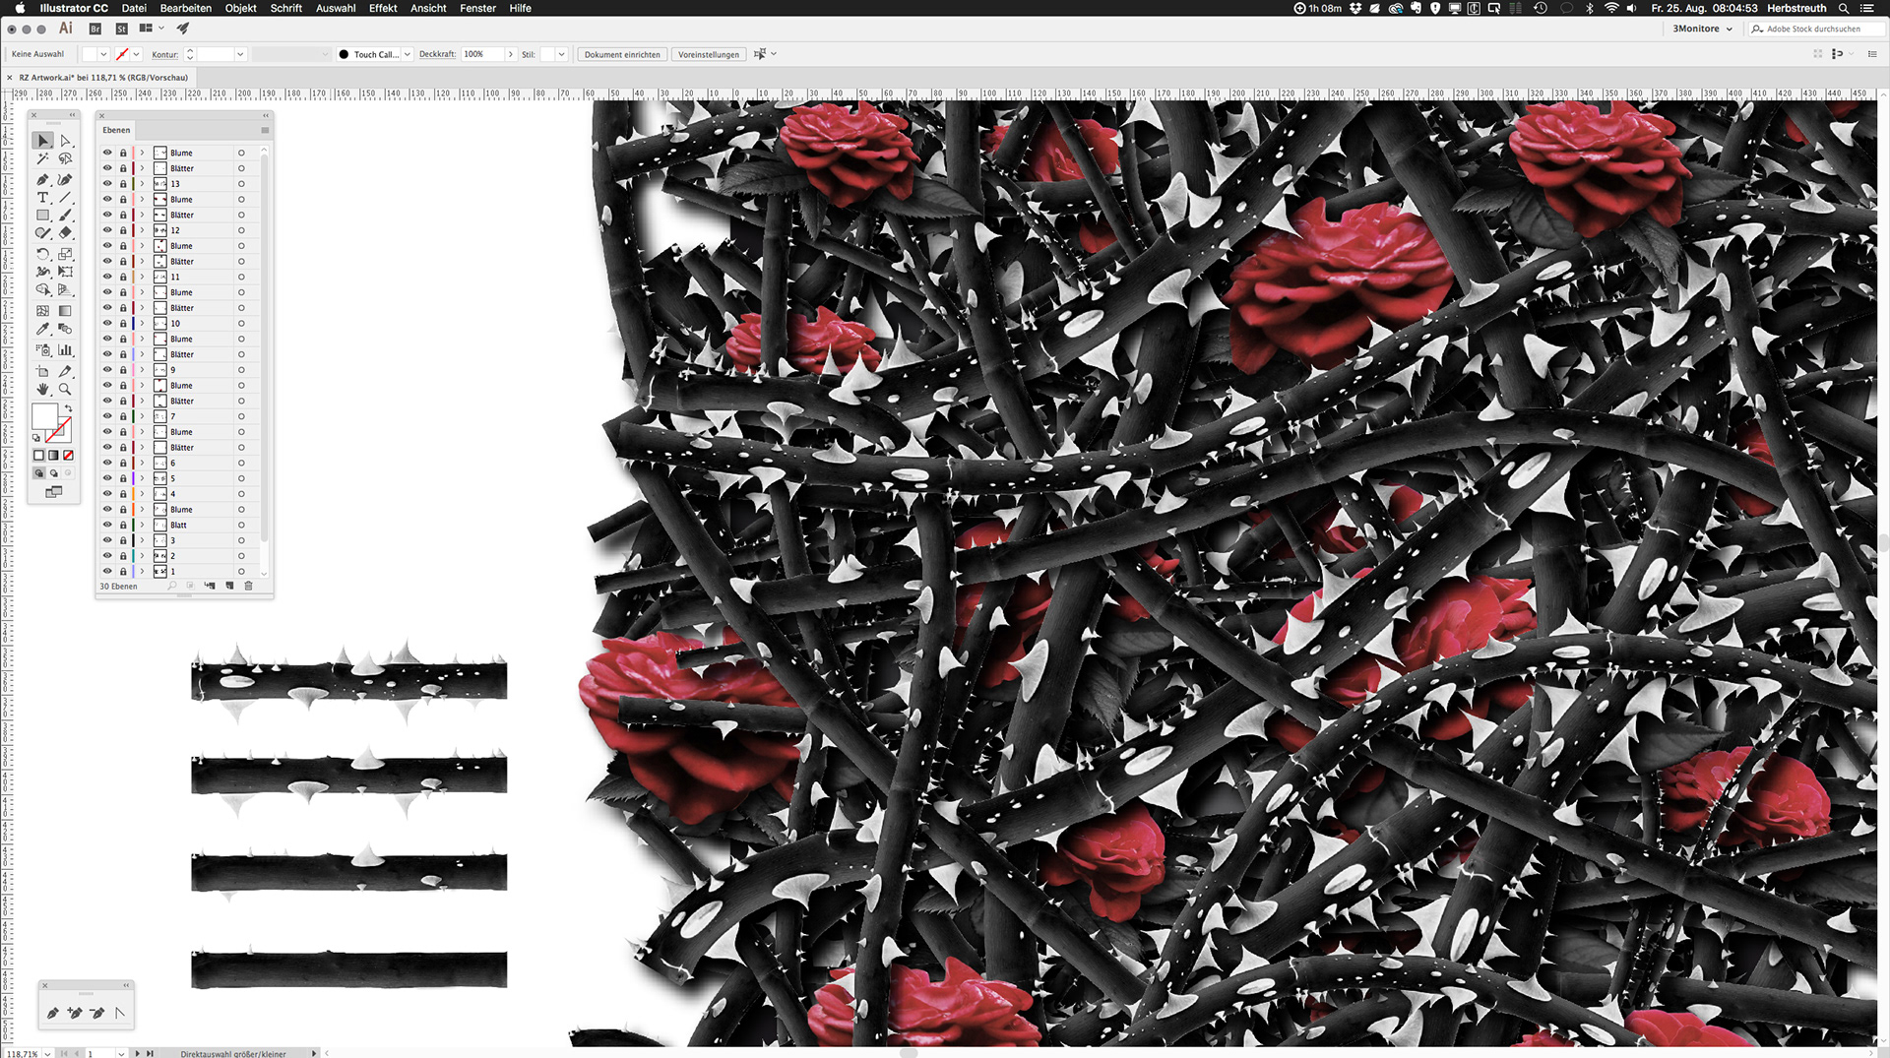The width and height of the screenshot is (1890, 1058).
Task: Delete layer with trash icon in Ebenen panel
Action: (x=248, y=586)
